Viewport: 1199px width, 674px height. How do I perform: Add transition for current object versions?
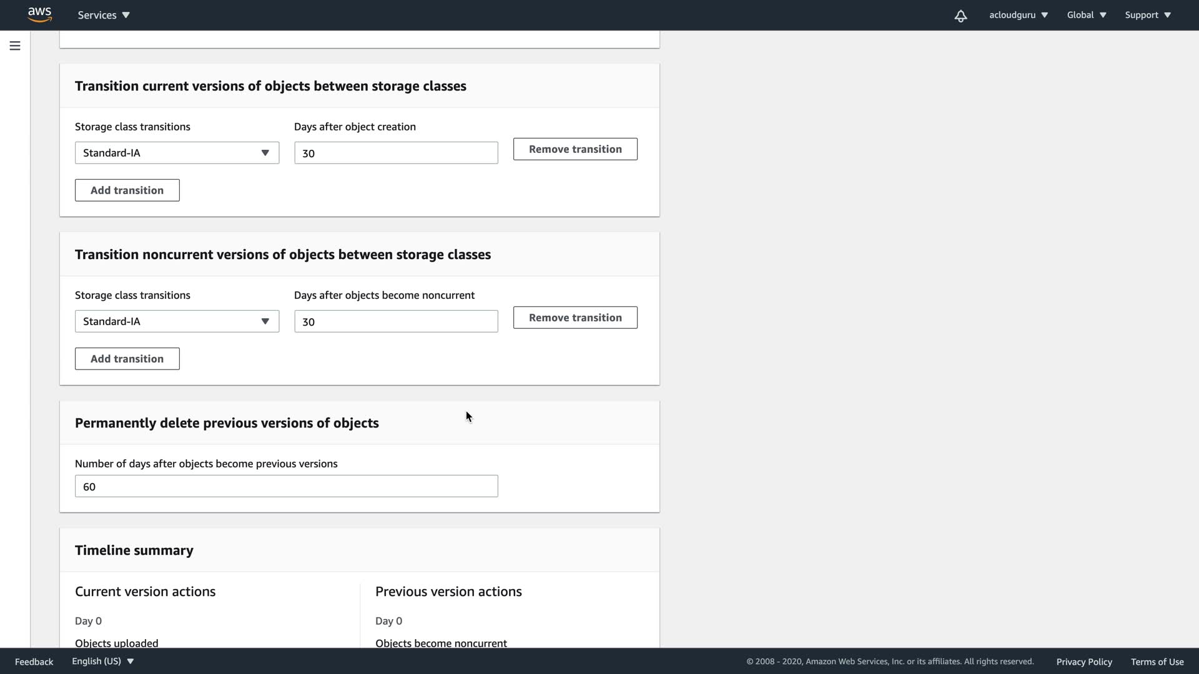pos(127,190)
